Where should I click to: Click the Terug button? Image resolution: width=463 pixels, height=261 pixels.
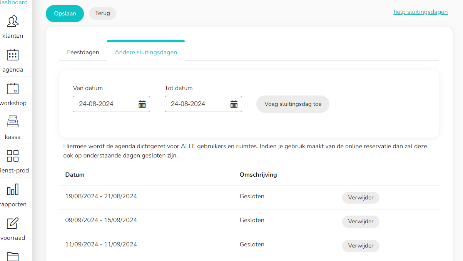pos(102,13)
